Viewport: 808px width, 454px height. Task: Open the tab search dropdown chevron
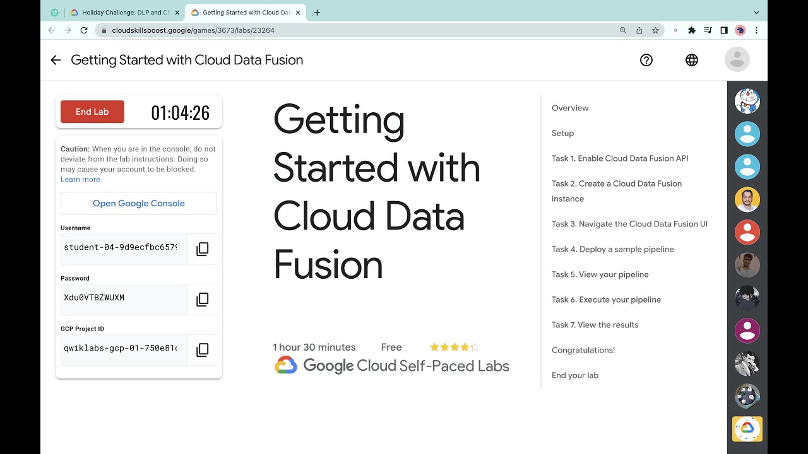tap(756, 13)
